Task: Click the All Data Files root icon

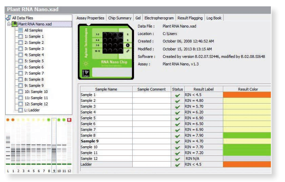Action: [x=8, y=18]
